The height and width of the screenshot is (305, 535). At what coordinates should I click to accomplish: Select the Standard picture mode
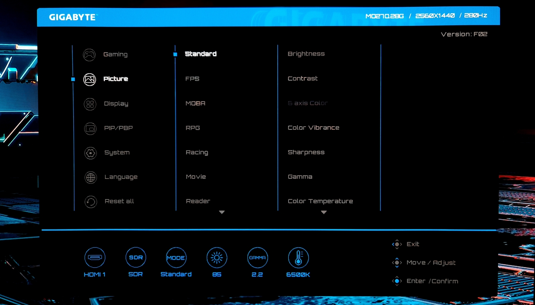click(x=201, y=54)
